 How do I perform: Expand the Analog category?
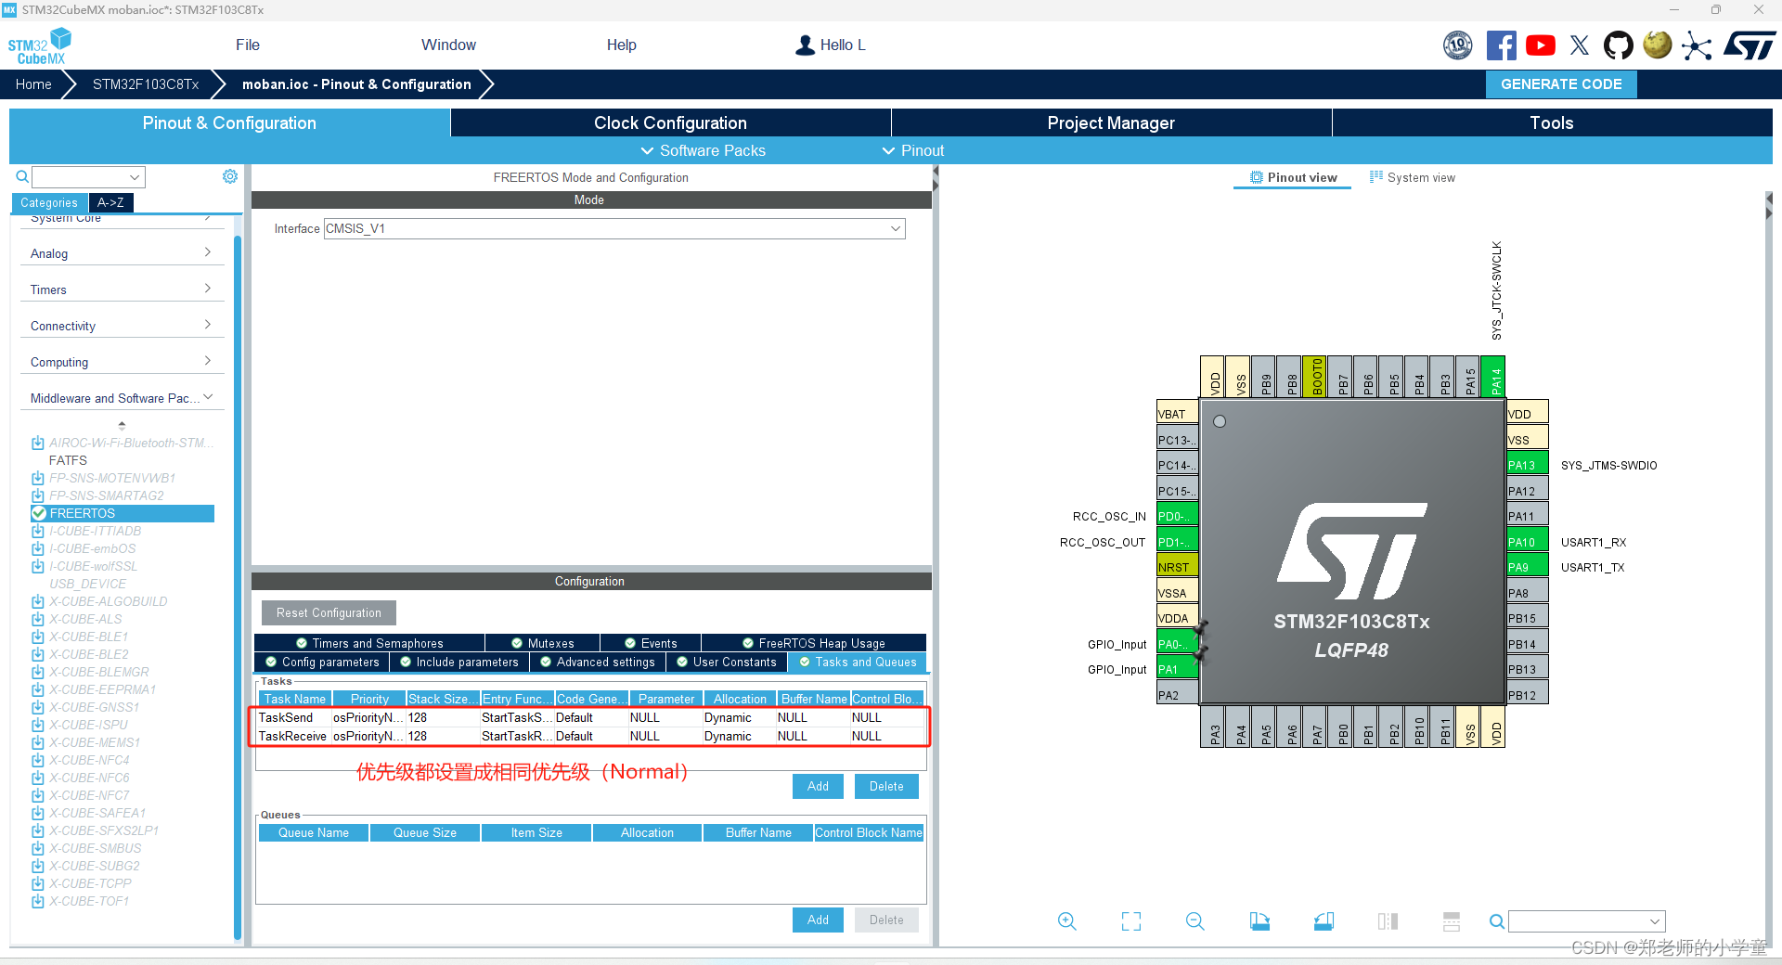[x=122, y=253]
